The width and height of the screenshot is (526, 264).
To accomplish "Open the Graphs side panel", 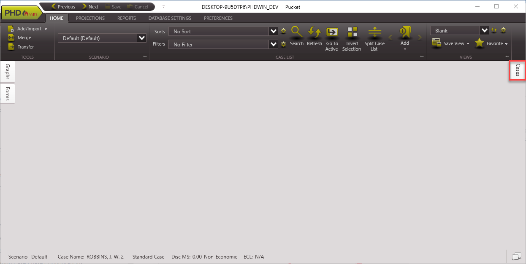I will [x=7, y=71].
